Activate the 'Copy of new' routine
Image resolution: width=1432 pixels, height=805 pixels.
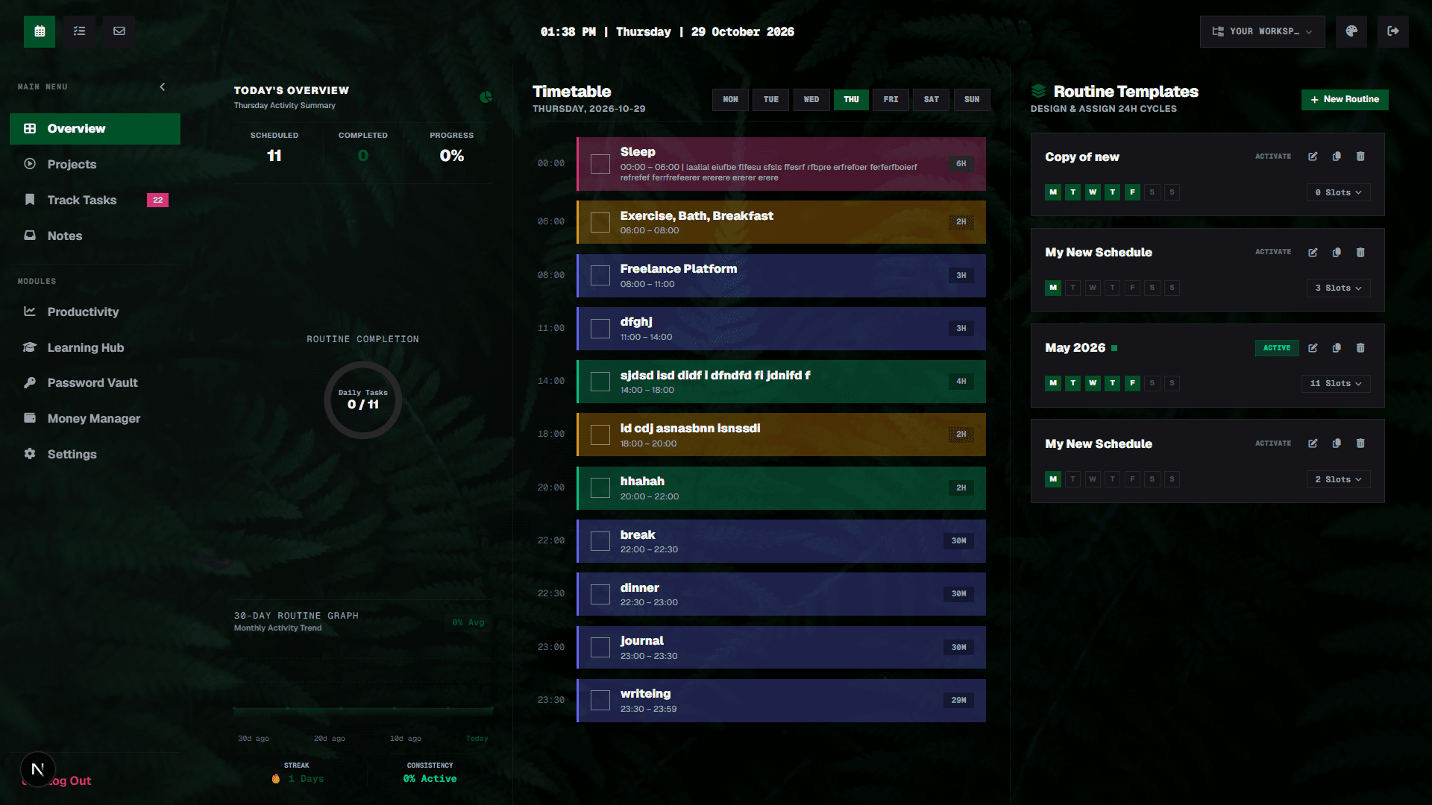[1272, 157]
